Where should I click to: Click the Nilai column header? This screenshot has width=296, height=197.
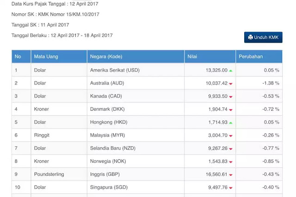(x=210, y=56)
